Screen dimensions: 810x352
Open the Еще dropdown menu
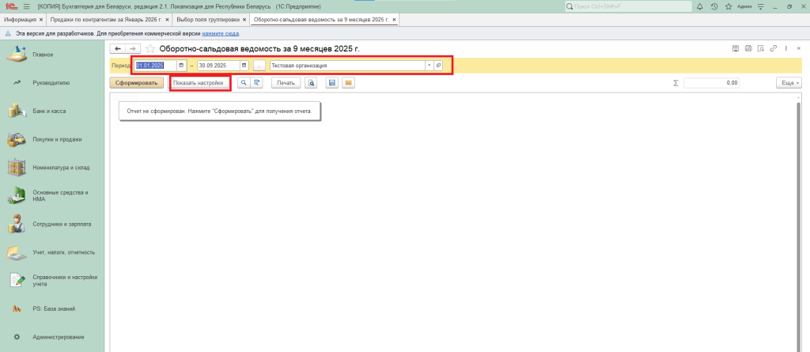(789, 82)
